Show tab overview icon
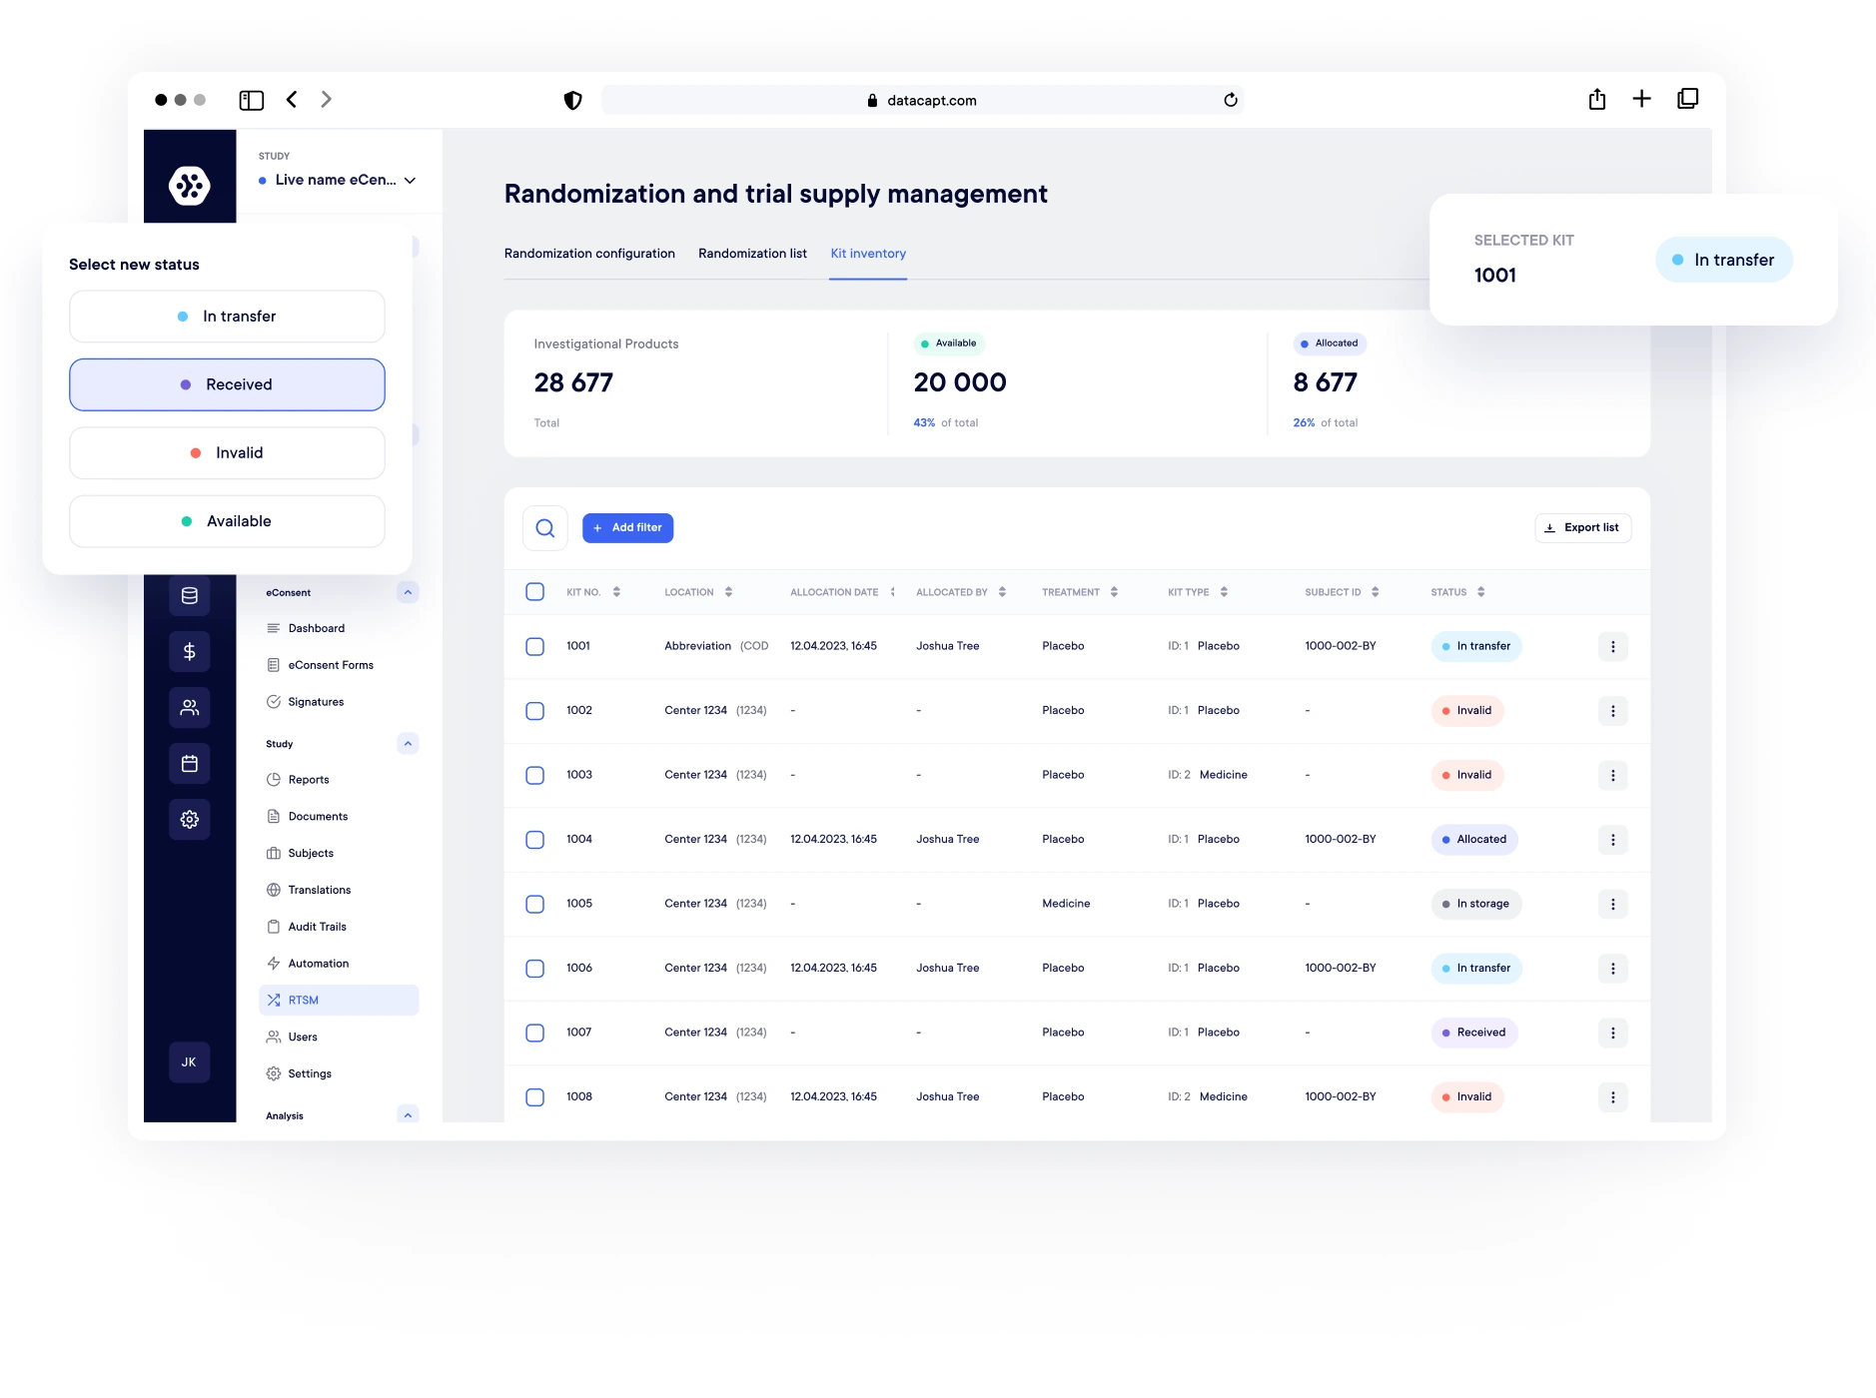Image resolution: width=1876 pixels, height=1398 pixels. [1688, 99]
